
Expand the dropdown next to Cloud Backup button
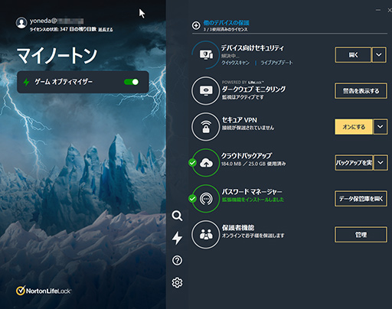tap(380, 162)
